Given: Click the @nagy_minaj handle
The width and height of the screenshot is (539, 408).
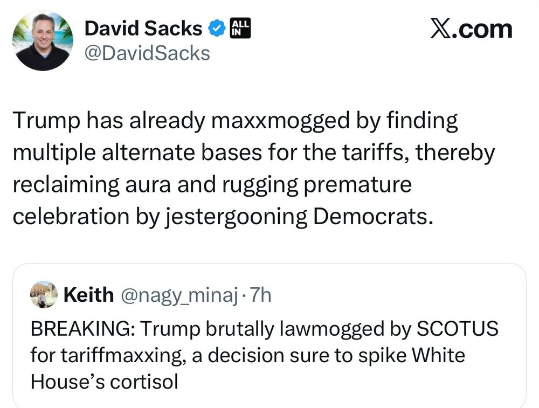Looking at the screenshot, I should (178, 295).
